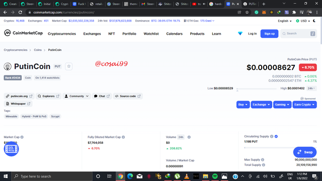Open Cryptocurrencies navigation menu

point(62,34)
